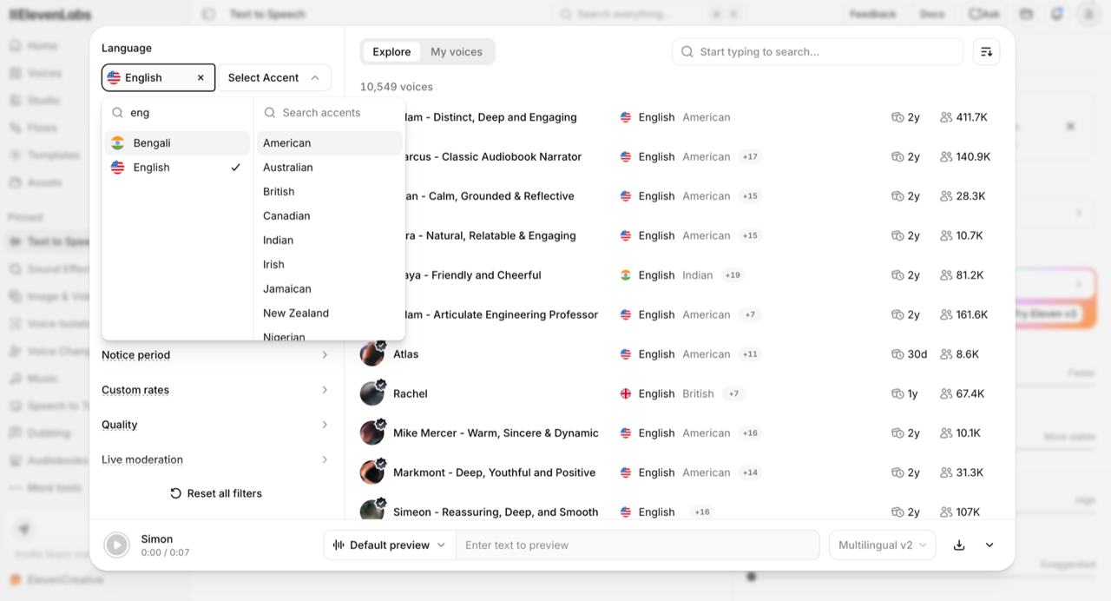This screenshot has height=601, width=1111.
Task: Click the voice search field
Action: click(818, 51)
